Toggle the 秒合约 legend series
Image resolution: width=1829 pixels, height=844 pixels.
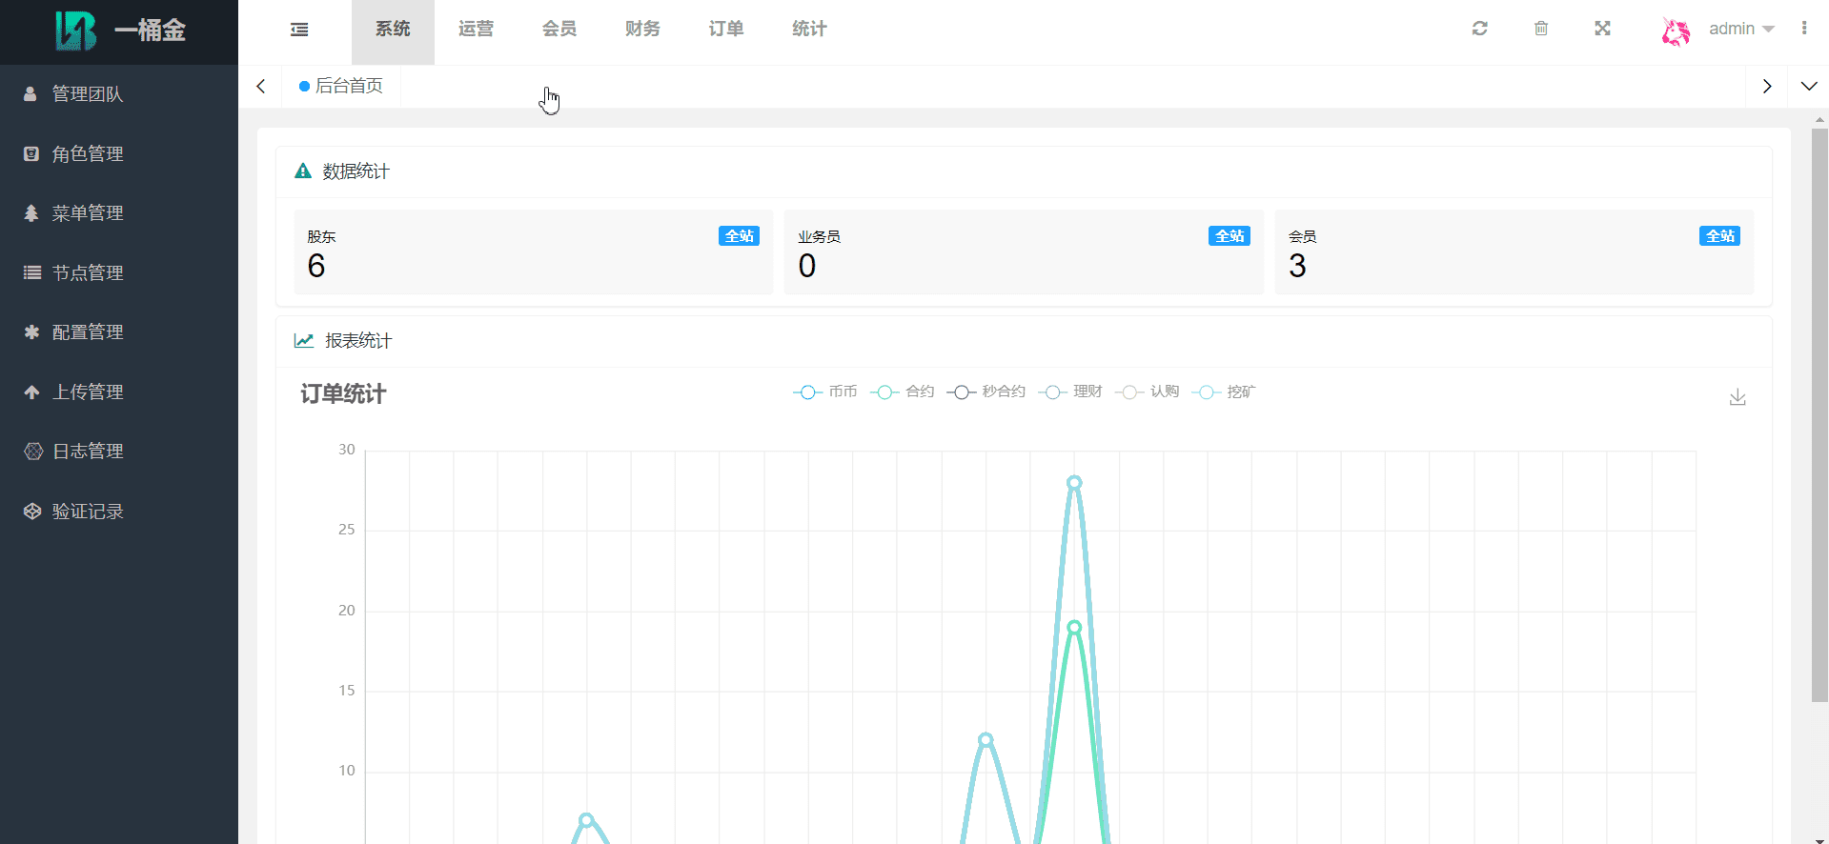click(986, 392)
